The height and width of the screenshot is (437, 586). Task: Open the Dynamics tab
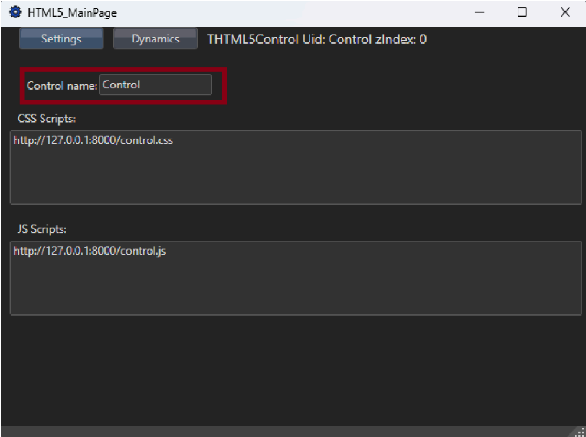tap(155, 40)
